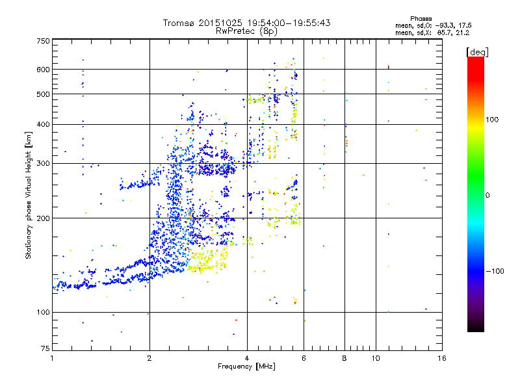Click the black bottom of the phase colorbar
520x390 pixels.
476,327
